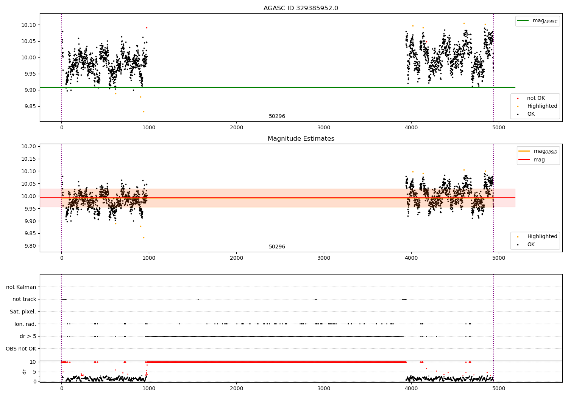The width and height of the screenshot is (568, 397).
Task: Click the 4000 x-tick in Magnitude Estimates plot
Action: (411, 258)
